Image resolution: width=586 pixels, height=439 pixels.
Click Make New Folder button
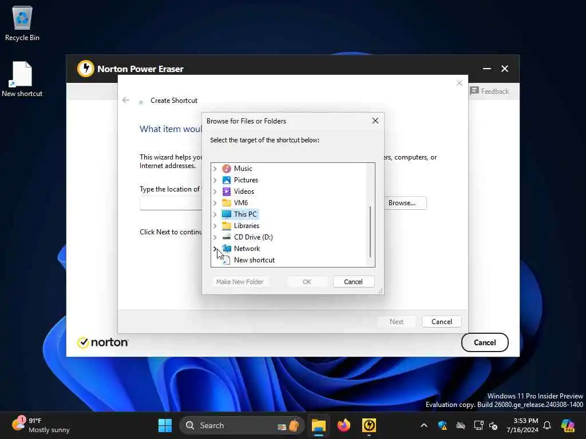[x=240, y=282]
